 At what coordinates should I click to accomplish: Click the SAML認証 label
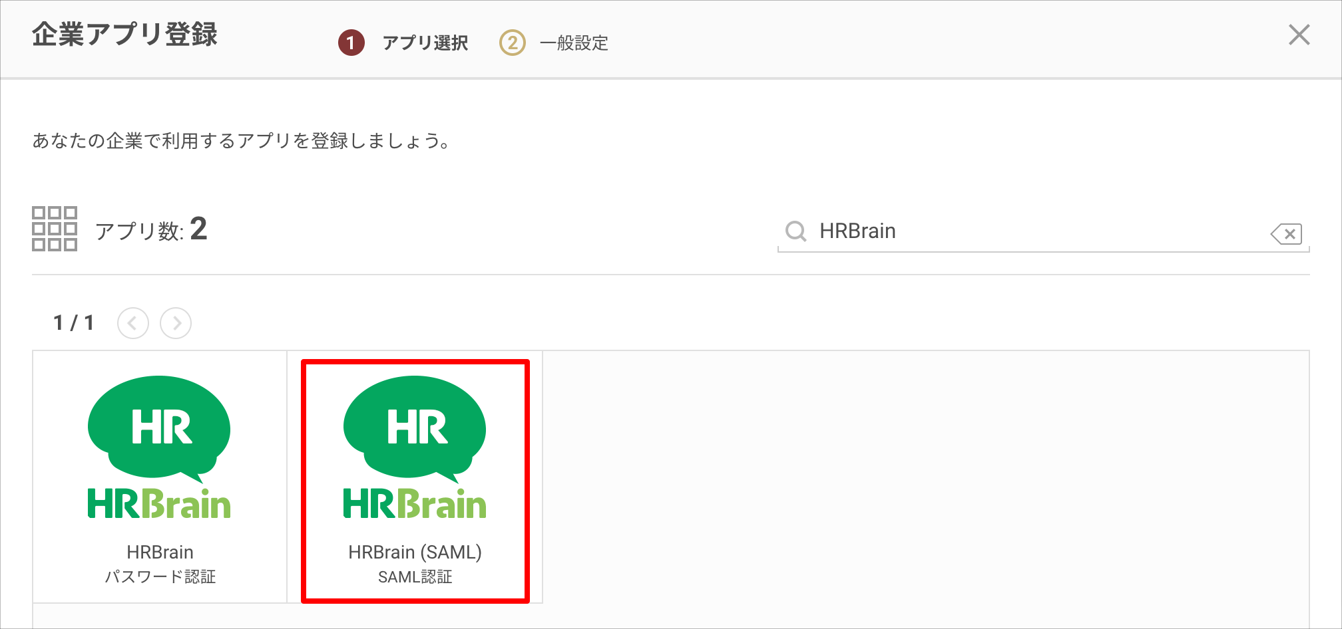(x=415, y=577)
